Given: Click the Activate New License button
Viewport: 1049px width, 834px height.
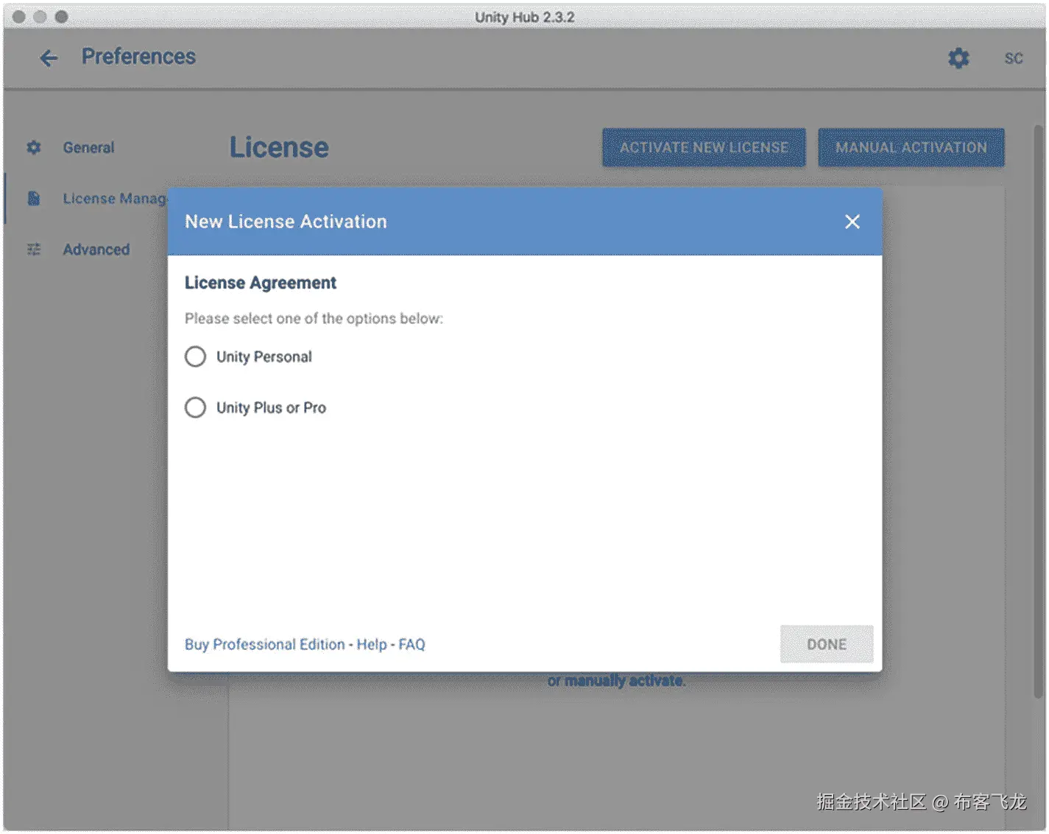Looking at the screenshot, I should (x=704, y=147).
